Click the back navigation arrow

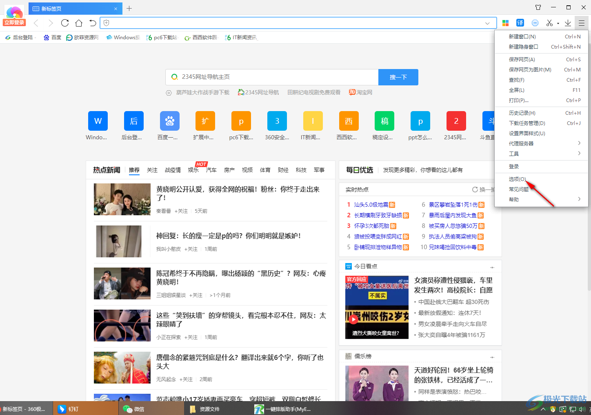pos(36,23)
